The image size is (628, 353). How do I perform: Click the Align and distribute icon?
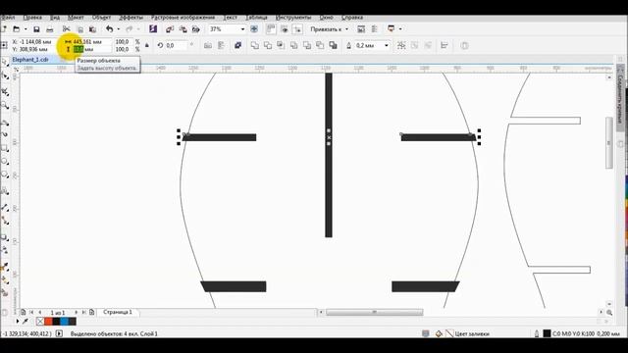[x=445, y=46]
